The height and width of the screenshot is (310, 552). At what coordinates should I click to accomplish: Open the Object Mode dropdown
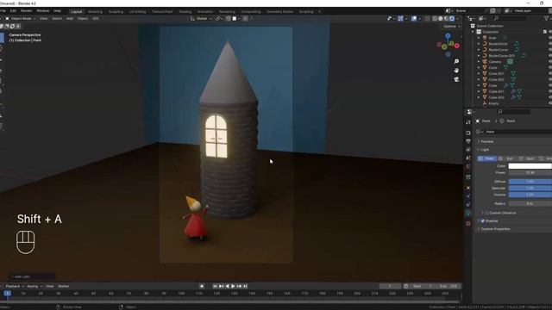click(21, 19)
